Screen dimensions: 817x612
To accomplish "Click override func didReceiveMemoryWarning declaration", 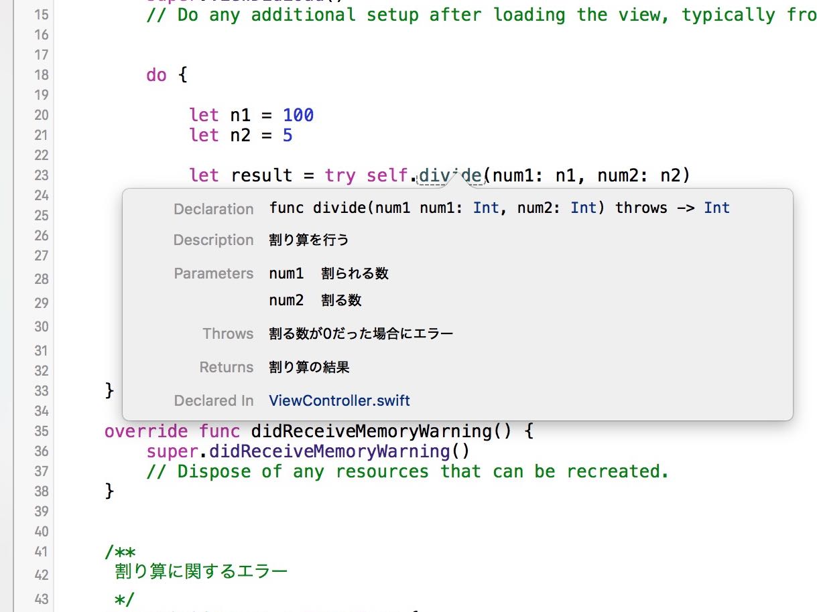I will [x=319, y=431].
